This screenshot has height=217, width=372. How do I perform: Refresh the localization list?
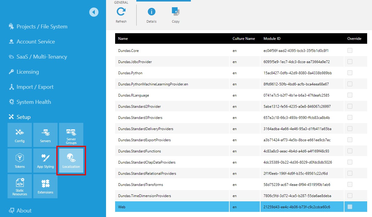point(121,14)
